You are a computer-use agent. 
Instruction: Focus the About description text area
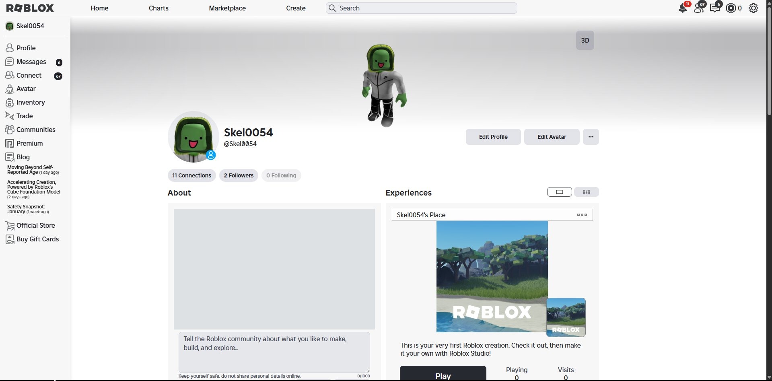click(274, 352)
